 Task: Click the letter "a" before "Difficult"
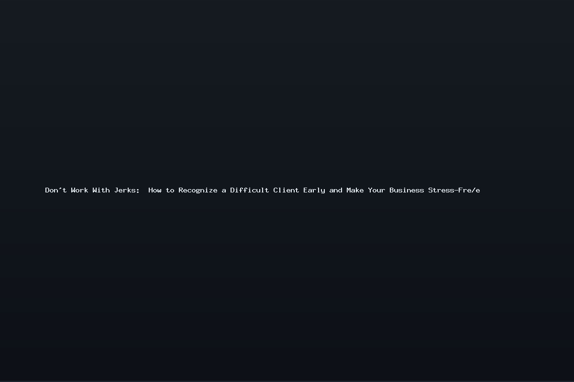click(x=224, y=191)
